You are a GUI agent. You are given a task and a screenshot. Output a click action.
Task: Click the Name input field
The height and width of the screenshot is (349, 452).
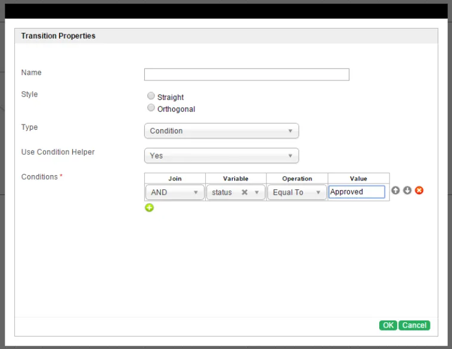point(246,74)
